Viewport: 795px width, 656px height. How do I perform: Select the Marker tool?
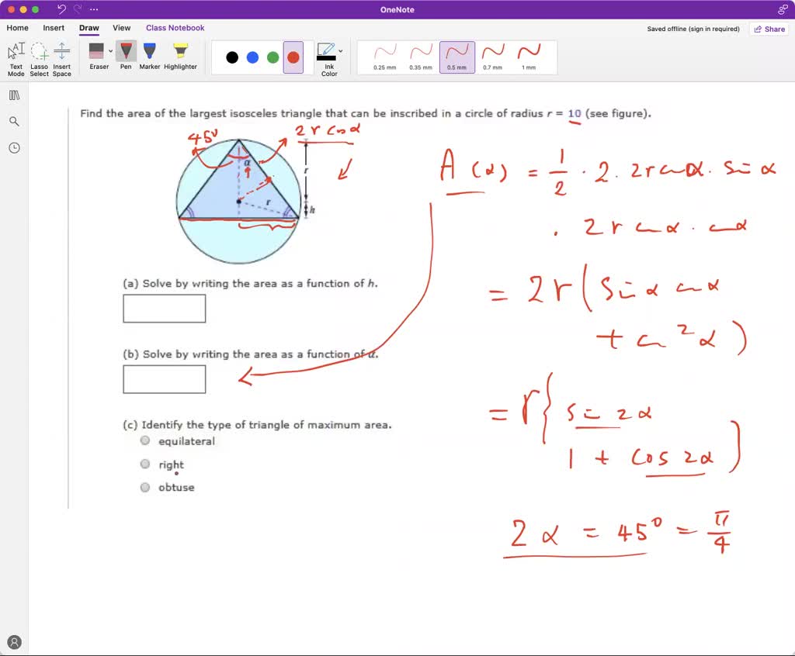coord(149,53)
